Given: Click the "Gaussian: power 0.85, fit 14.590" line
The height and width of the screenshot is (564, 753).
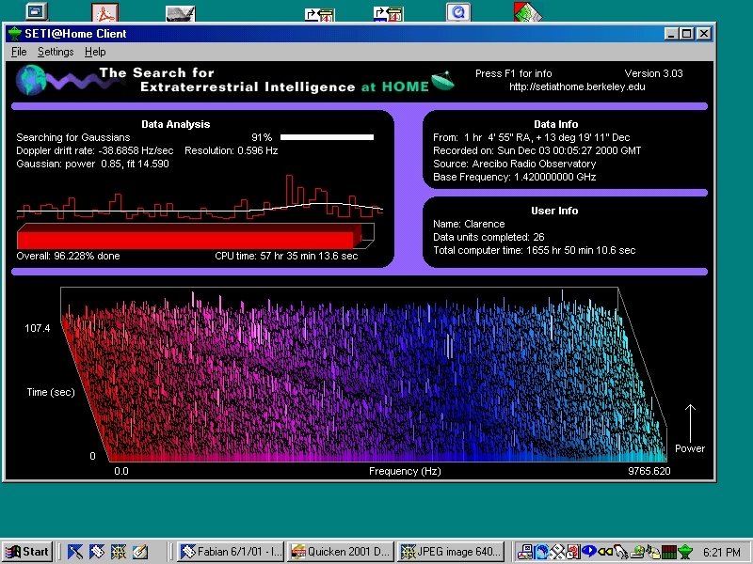Looking at the screenshot, I should pyautogui.click(x=92, y=164).
